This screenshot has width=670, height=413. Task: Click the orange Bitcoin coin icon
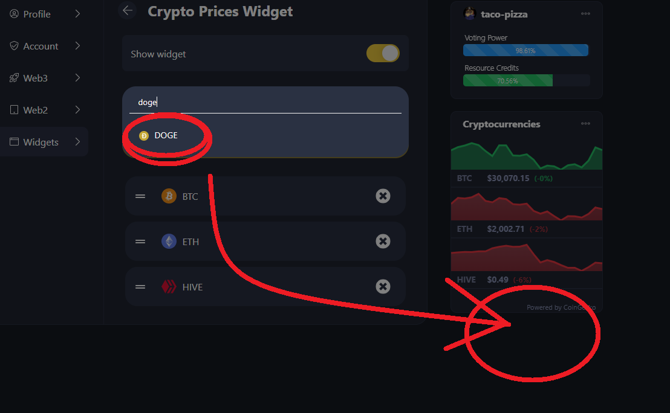click(x=169, y=196)
